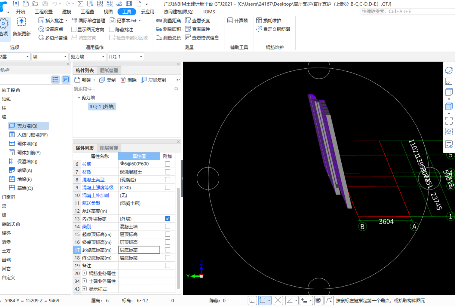This screenshot has height=306, width=455.
Task: Open the JLQ-1 component dropdown
Action: [x=126, y=57]
